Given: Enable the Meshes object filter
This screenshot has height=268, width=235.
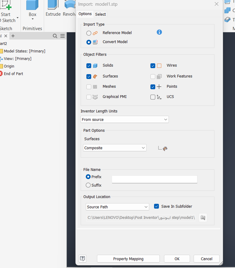Looking at the screenshot, I should pos(89,87).
